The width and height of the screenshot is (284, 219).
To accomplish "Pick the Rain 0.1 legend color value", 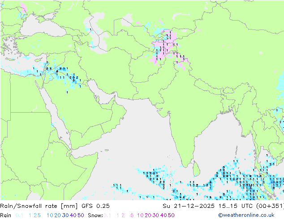I will pyautogui.click(x=19, y=215).
